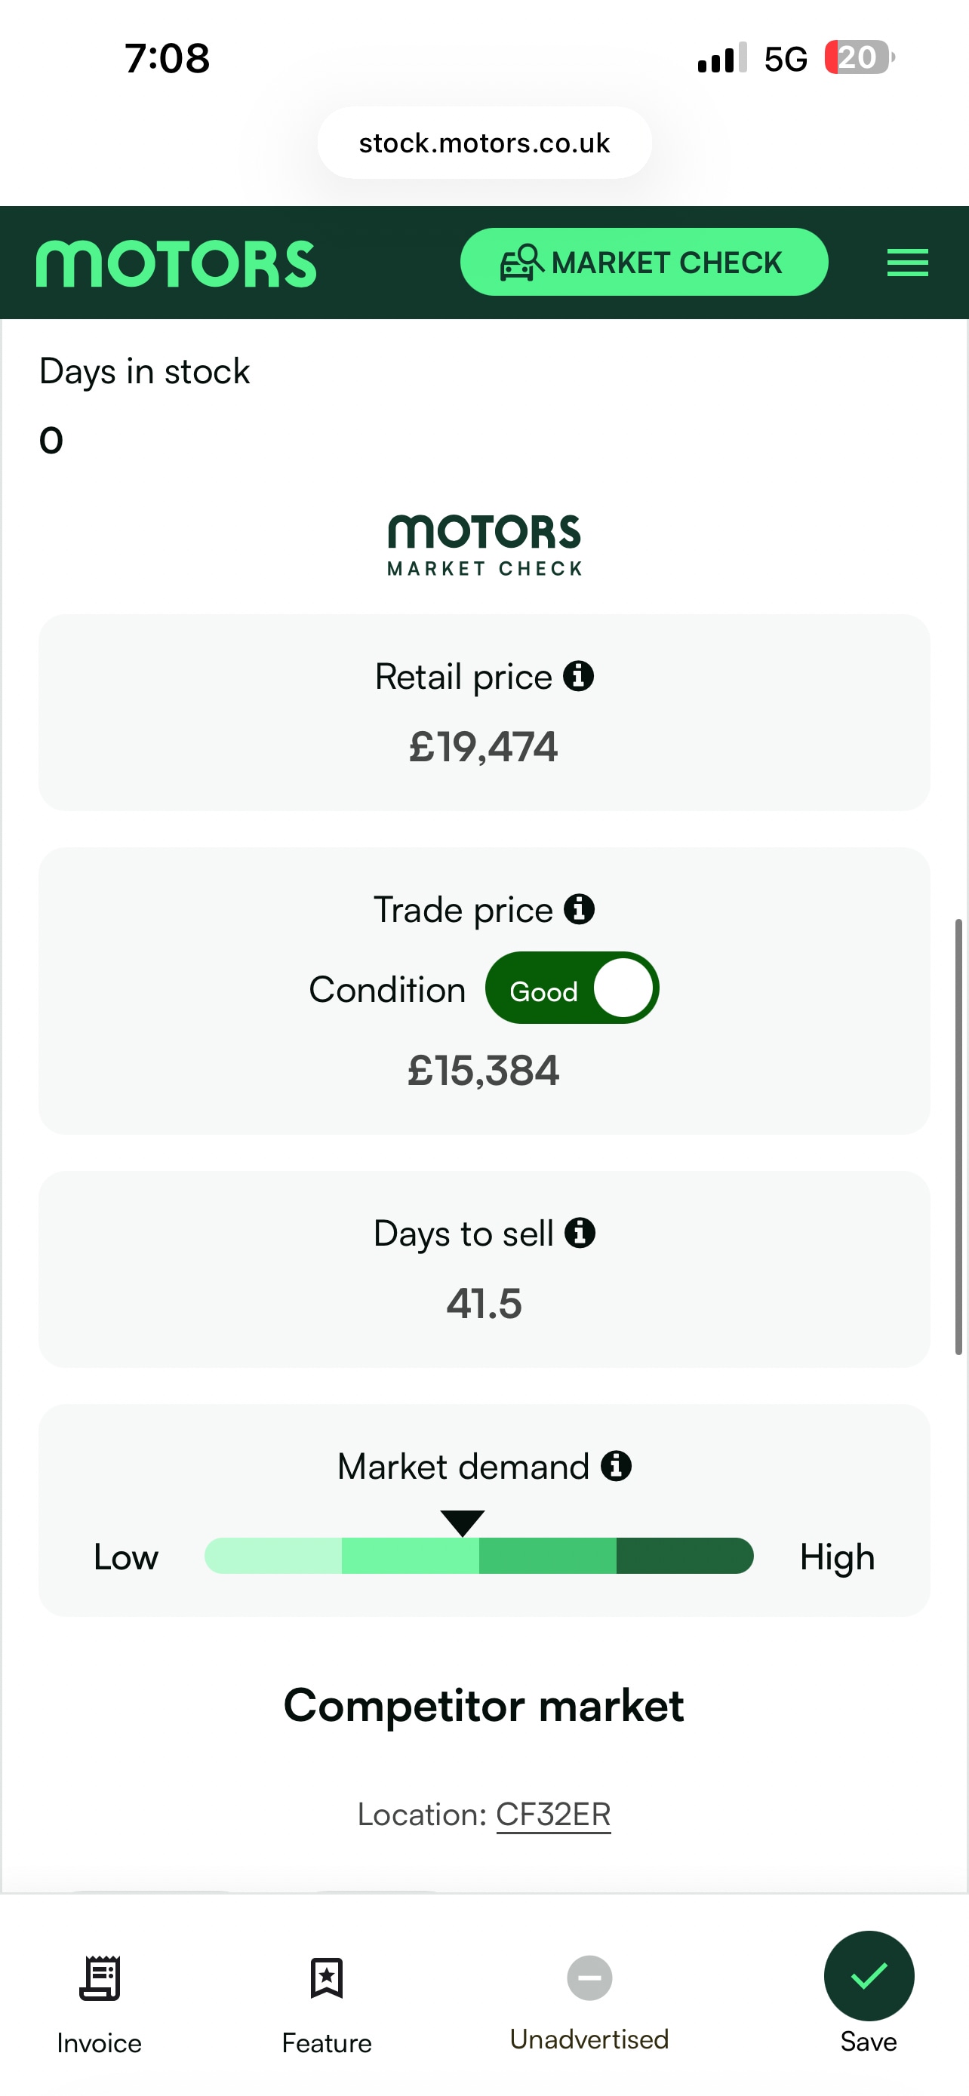Tap the stock.motors.co.uk address bar
This screenshot has height=2096, width=969.
click(x=484, y=143)
